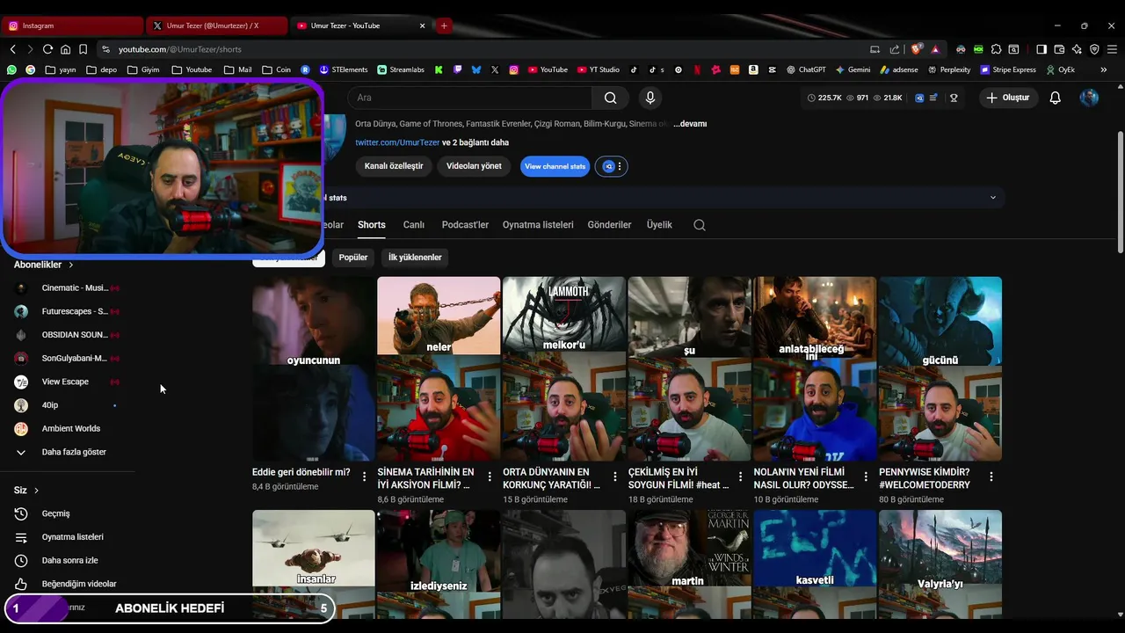Viewport: 1125px width, 633px height.
Task: Open the ORTA DÜNYANIN EN KORKUNÇ YARATIĞI short thumbnail
Action: [563, 368]
